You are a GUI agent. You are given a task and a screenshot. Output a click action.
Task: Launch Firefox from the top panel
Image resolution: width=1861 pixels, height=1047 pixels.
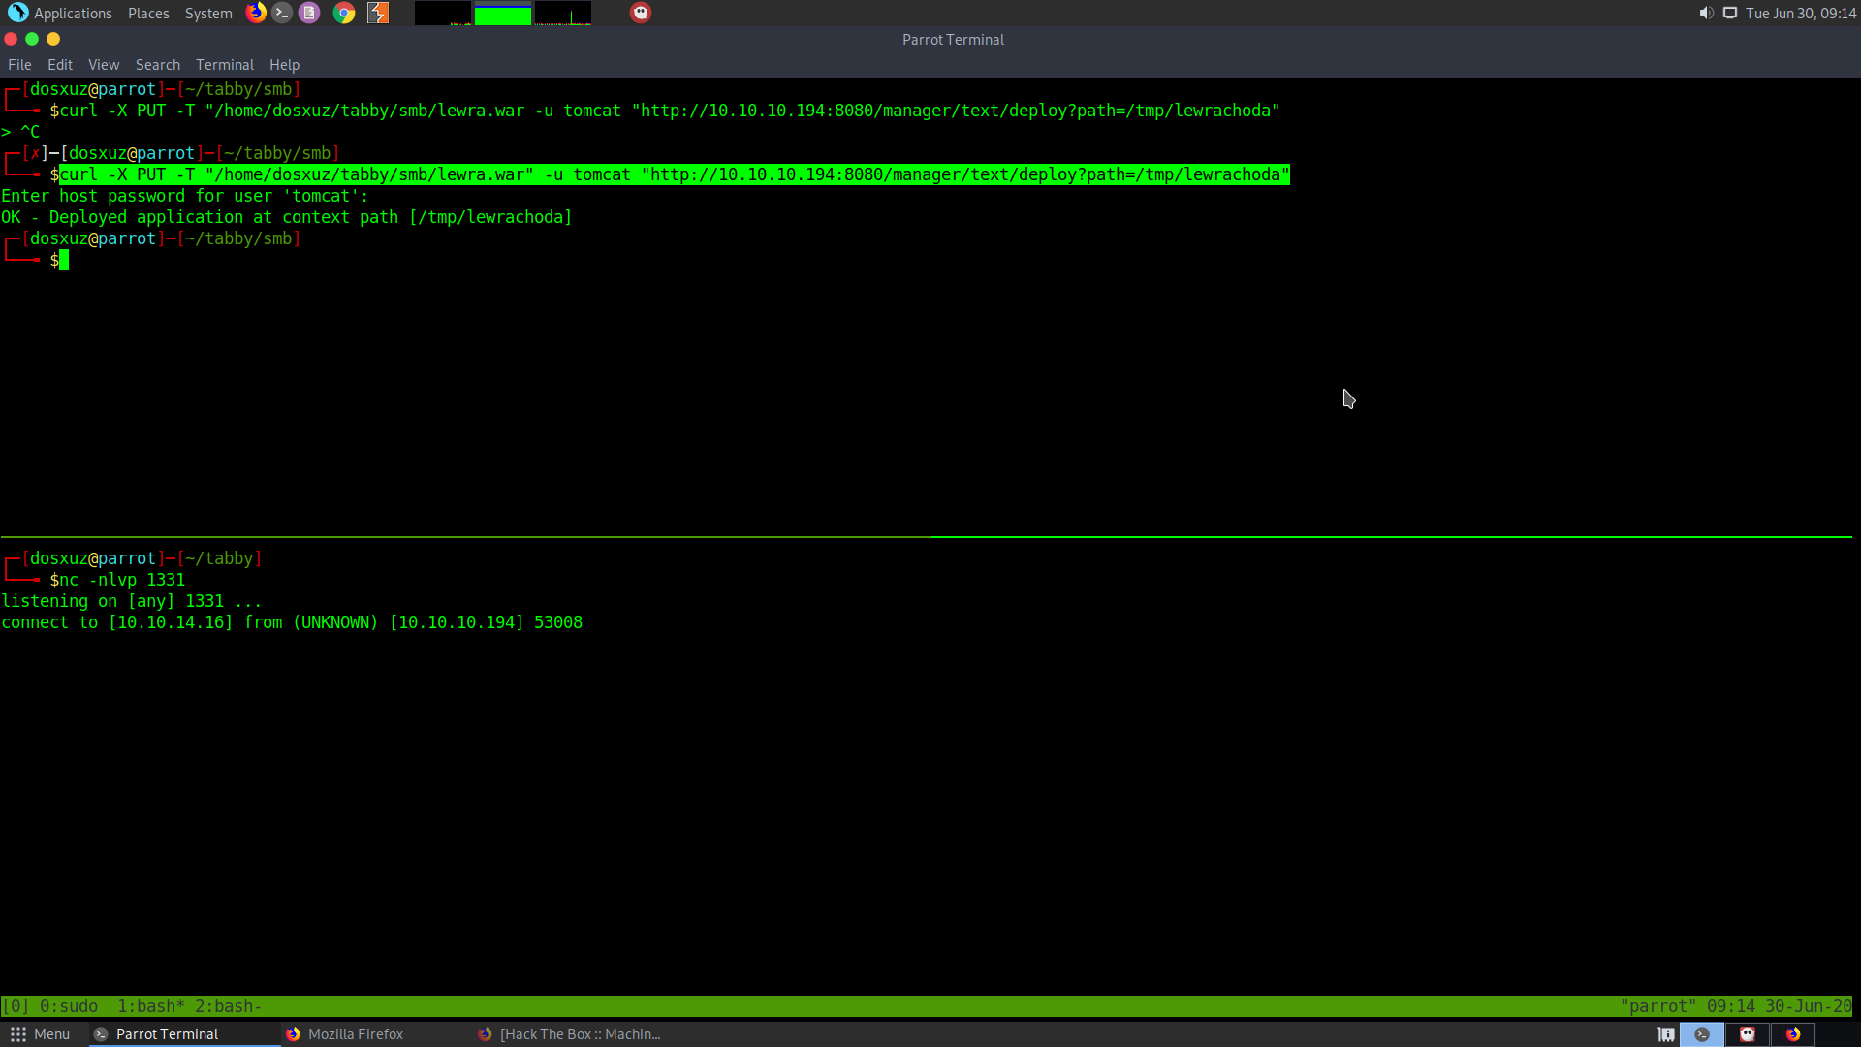[256, 13]
